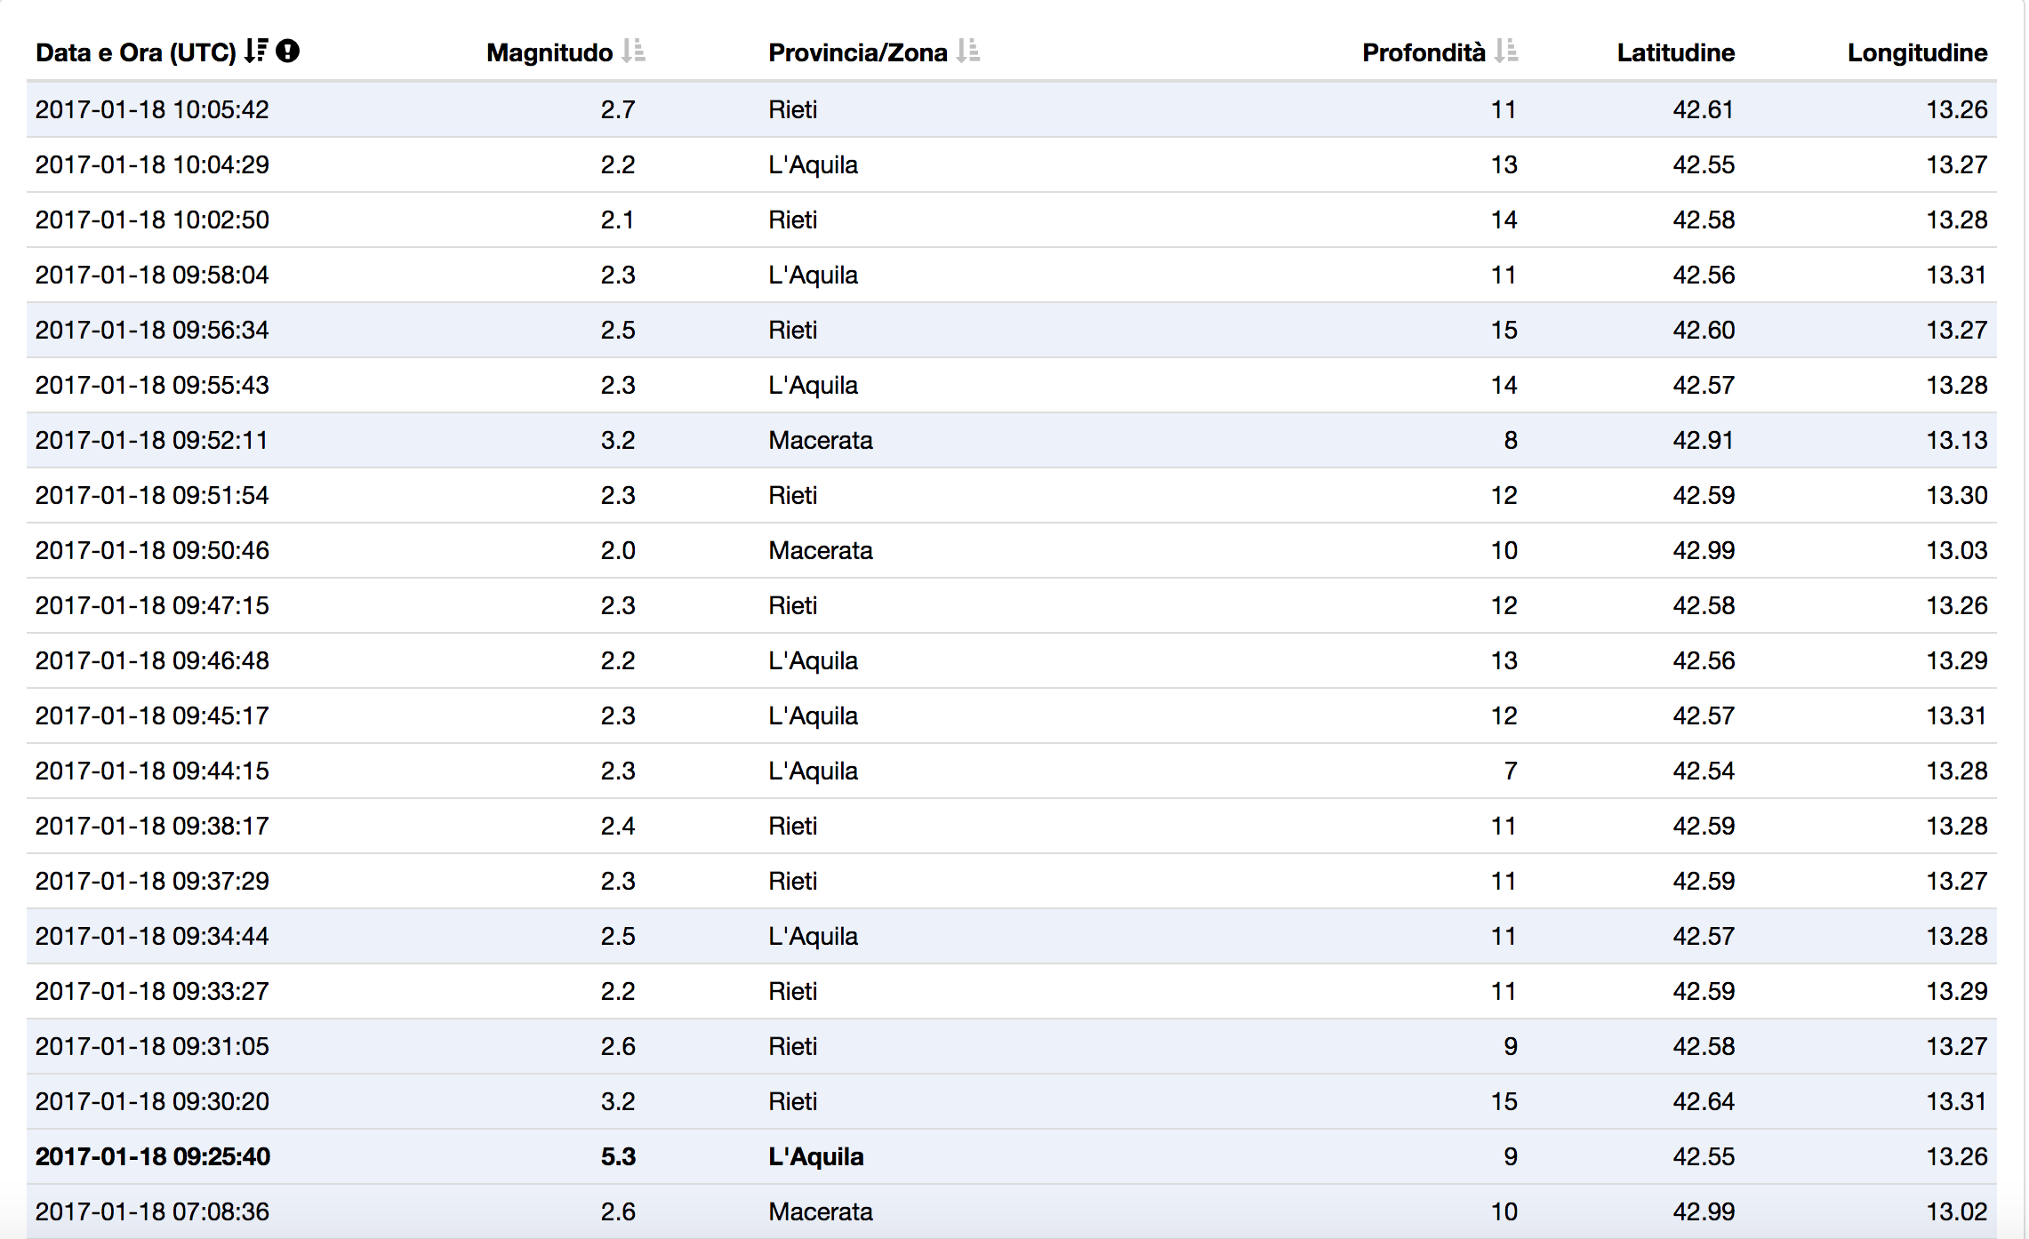Open the 2017-01-18 10:04:29 L'Aquila event
The image size is (2029, 1239).
pos(1012,164)
